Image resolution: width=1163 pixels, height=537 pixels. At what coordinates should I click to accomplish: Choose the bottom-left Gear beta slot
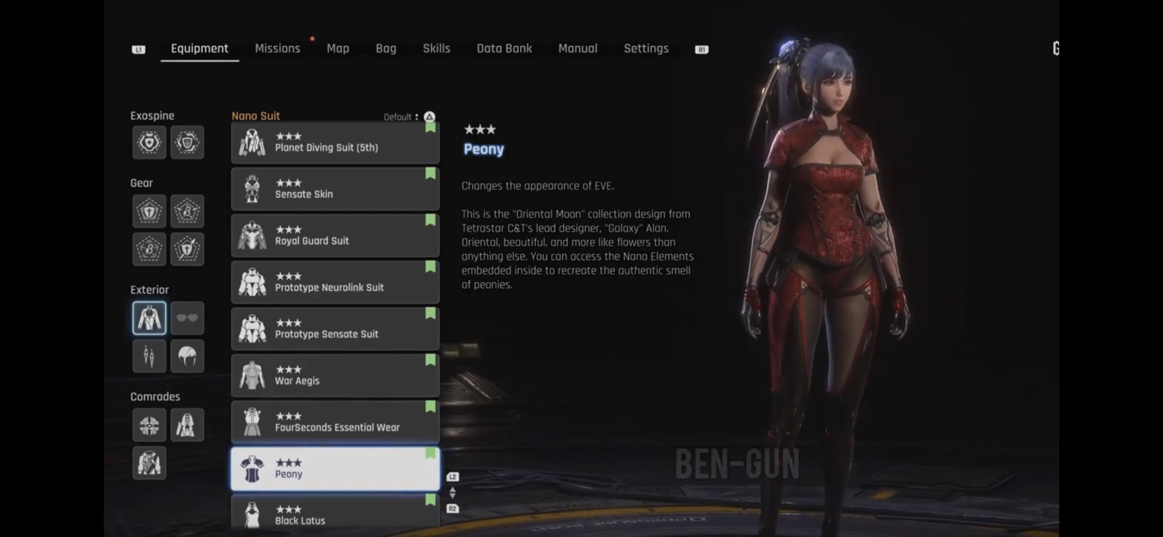point(149,249)
